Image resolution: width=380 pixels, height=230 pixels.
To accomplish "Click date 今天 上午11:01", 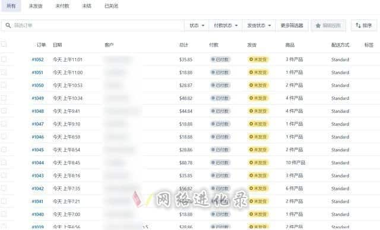I will [68, 60].
